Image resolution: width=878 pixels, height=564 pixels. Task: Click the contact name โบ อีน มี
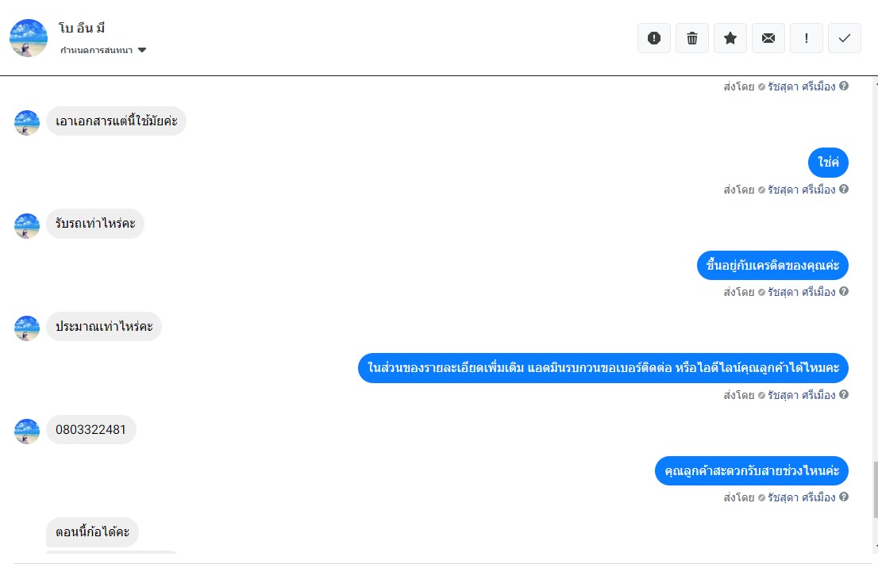coord(82,28)
